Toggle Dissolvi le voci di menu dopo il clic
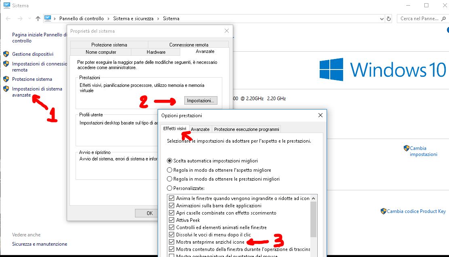This screenshot has height=257, width=449. coord(171,235)
